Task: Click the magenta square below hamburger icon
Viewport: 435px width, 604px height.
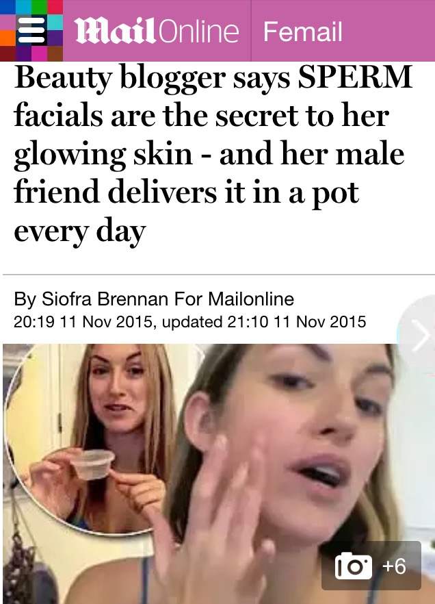Action: click(39, 53)
